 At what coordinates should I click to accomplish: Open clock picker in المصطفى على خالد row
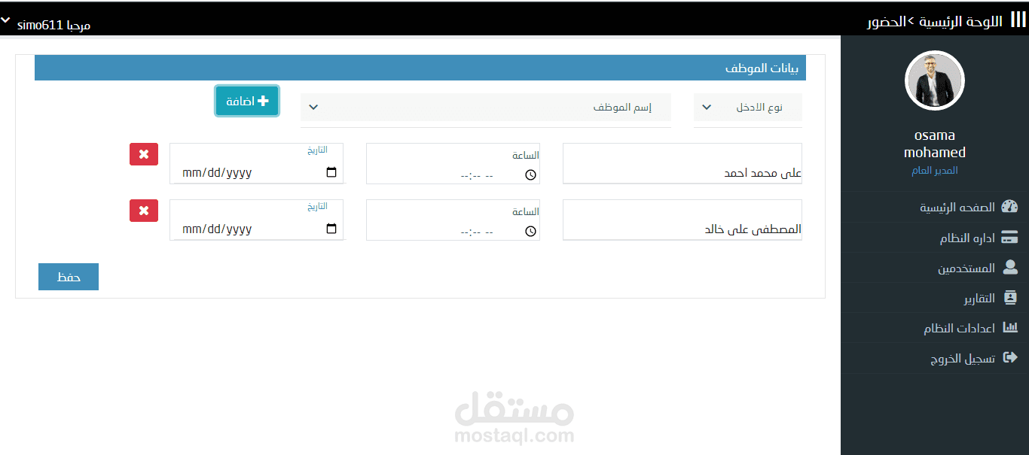[530, 231]
